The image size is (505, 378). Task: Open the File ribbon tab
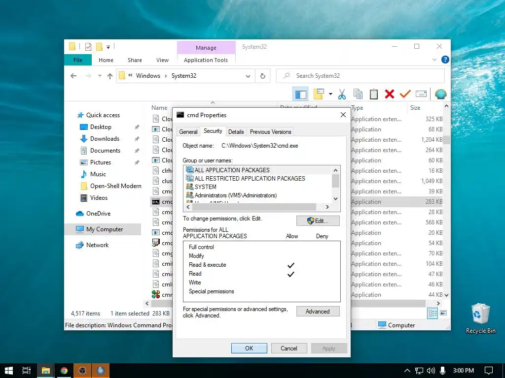click(77, 60)
